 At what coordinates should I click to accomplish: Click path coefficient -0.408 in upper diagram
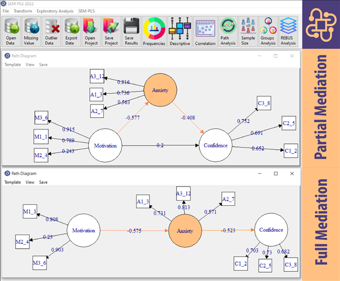pos(188,118)
